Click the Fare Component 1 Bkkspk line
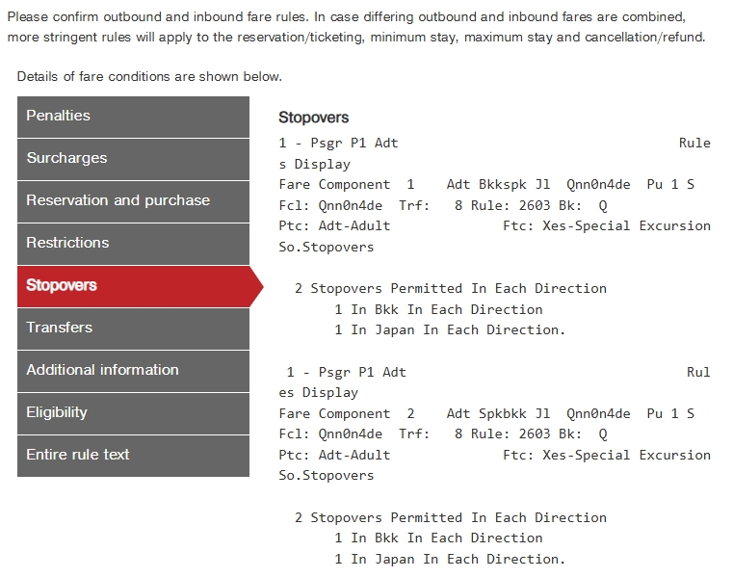 pos(486,185)
